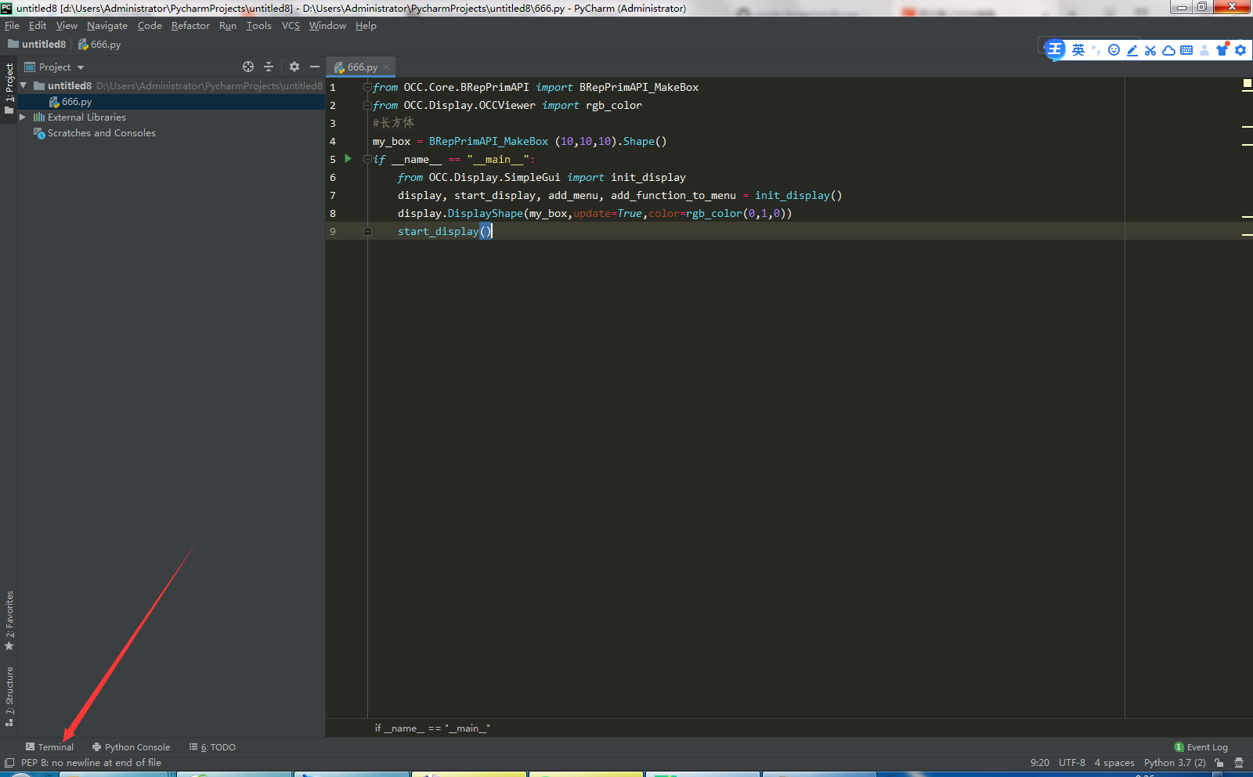1253x777 pixels.
Task: Collapse all nodes in the Project tree
Action: pyautogui.click(x=269, y=67)
